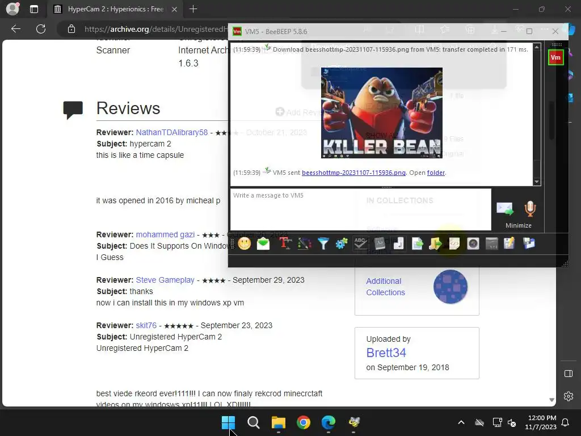
Task: Click the orange microphone voice message icon
Action: click(531, 209)
